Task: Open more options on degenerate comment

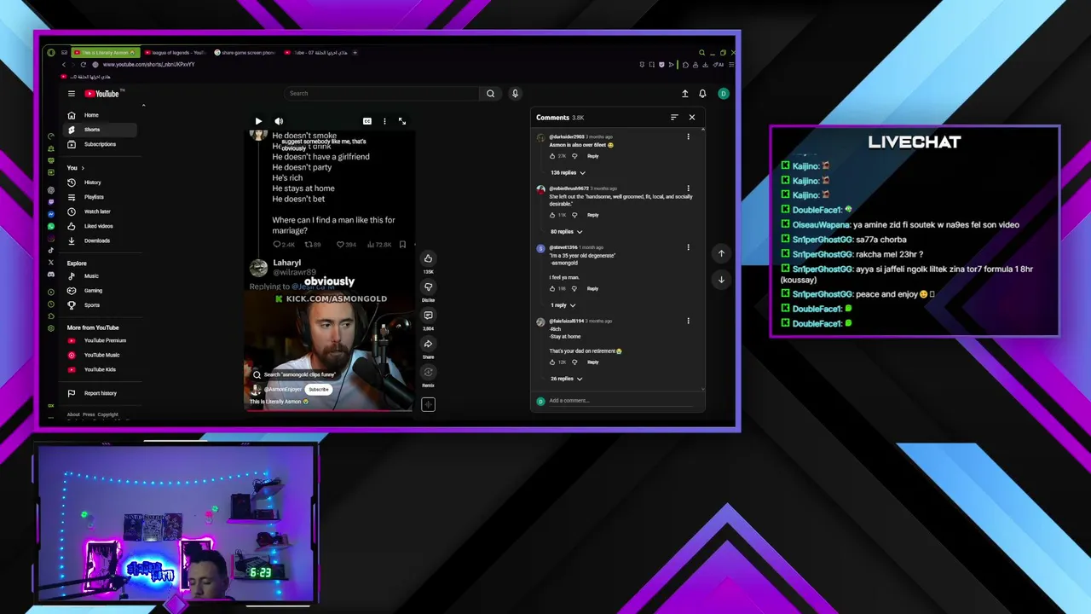Action: pyautogui.click(x=688, y=247)
